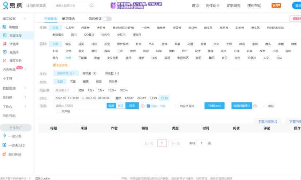Click help icon next to 标题词频统计

click(255, 106)
